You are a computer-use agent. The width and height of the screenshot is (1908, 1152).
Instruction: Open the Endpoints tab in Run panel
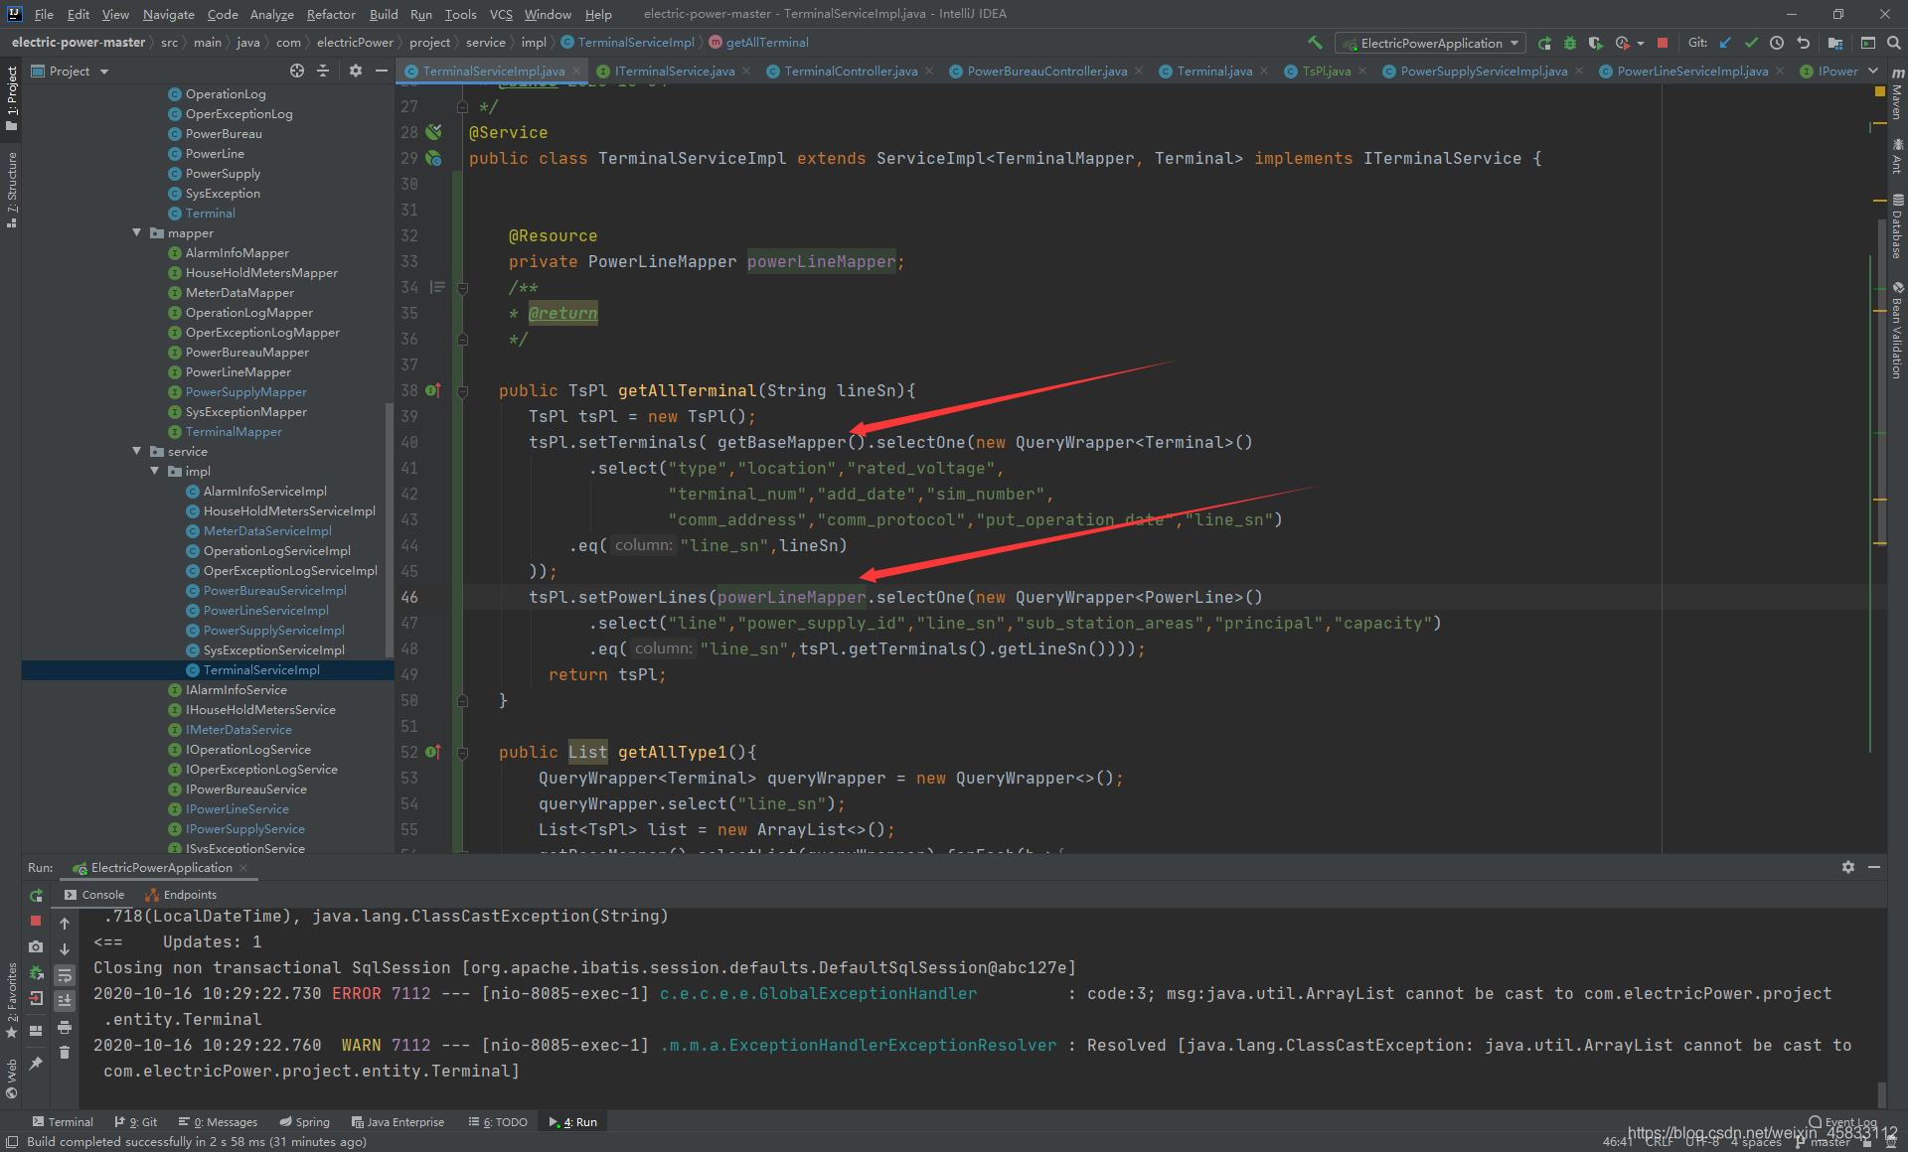[189, 895]
